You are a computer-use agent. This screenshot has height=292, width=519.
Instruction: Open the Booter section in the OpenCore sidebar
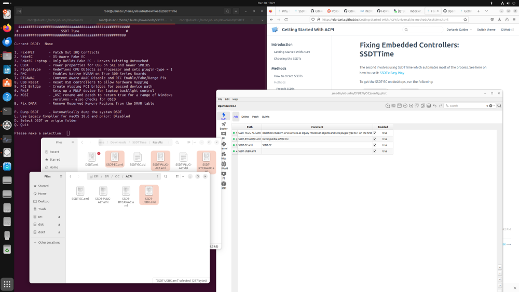(x=224, y=126)
